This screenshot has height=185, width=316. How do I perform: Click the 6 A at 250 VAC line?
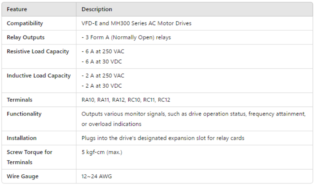103,51
